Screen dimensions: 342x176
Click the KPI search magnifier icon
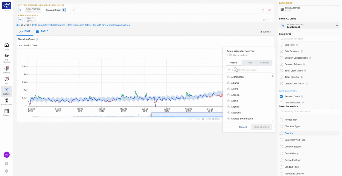[x=20, y=10]
